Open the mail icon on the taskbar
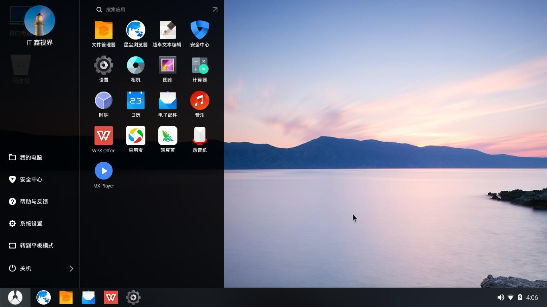The image size is (547, 307). [x=88, y=297]
